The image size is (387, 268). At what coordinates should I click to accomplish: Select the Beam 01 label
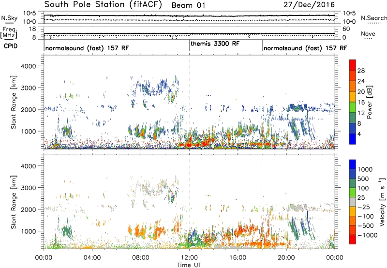point(188,5)
